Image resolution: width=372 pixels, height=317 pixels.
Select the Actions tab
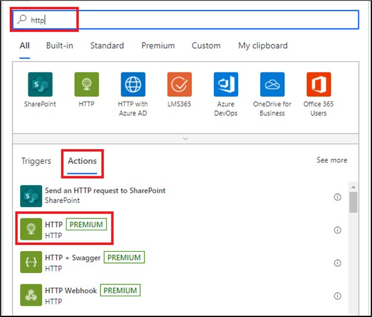tap(83, 161)
